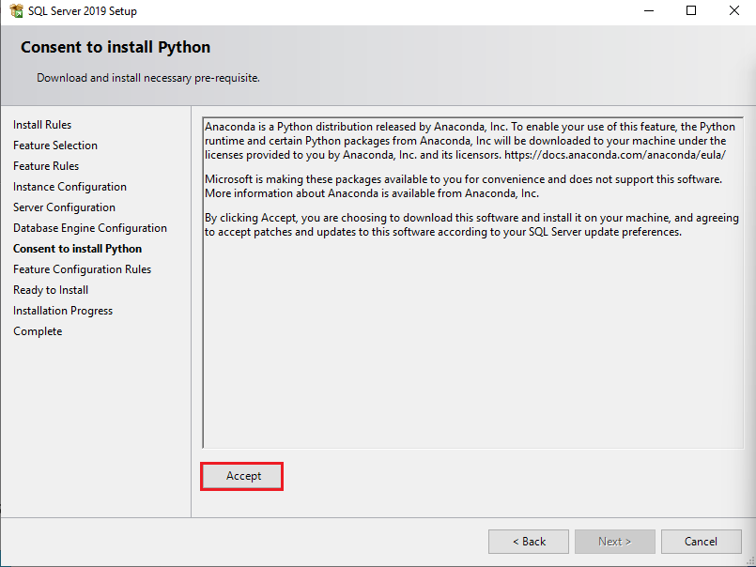The height and width of the screenshot is (567, 756).
Task: Select the Complete step
Action: click(38, 330)
